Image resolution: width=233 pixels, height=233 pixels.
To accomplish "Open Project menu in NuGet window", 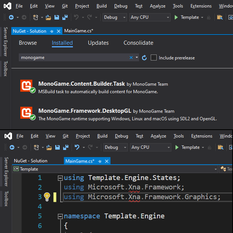I will (x=82, y=6).
